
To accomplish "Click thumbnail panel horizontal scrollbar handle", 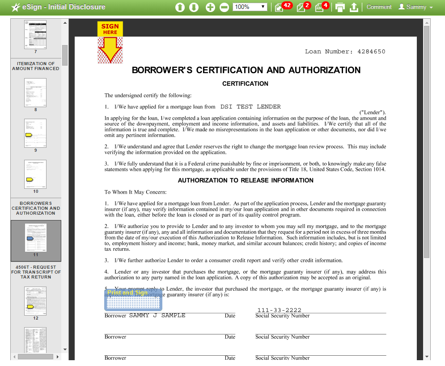I will [x=35, y=357].
